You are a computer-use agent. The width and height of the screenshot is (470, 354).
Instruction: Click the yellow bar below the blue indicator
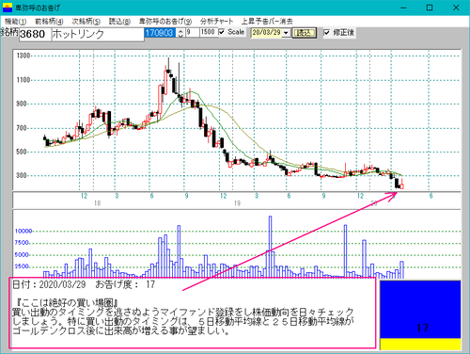[x=420, y=344]
